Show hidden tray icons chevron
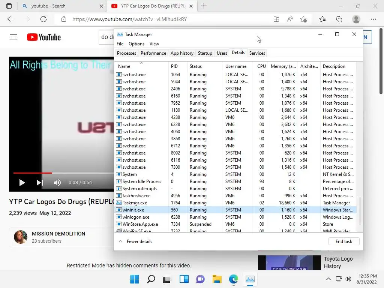 328,279
